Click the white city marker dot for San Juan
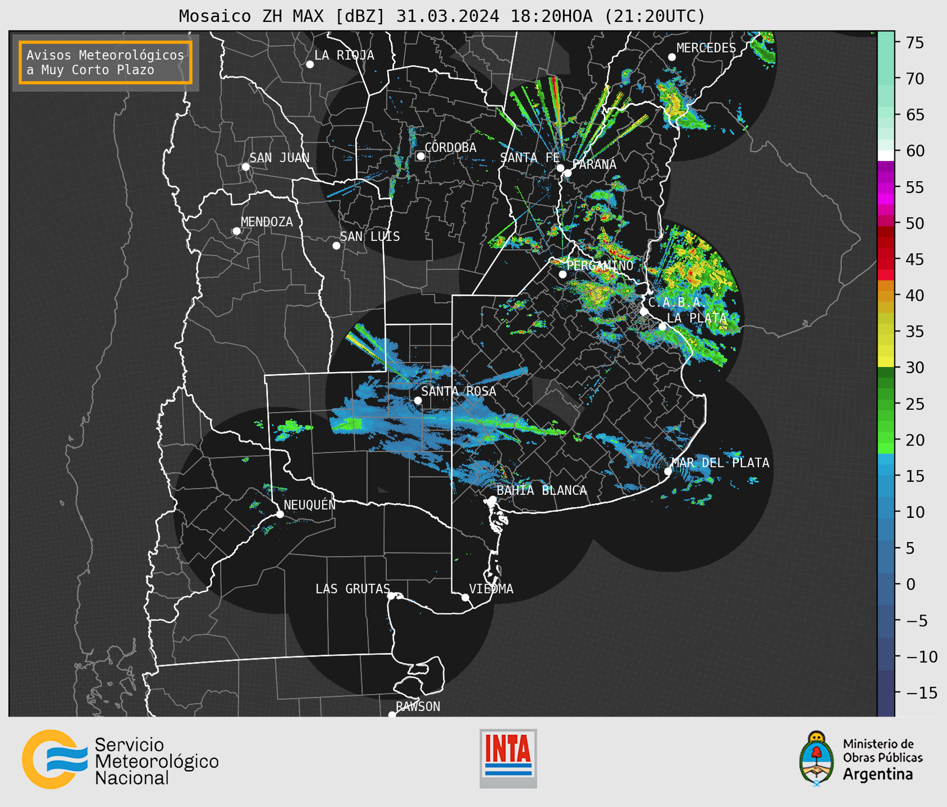This screenshot has width=947, height=807. (245, 167)
